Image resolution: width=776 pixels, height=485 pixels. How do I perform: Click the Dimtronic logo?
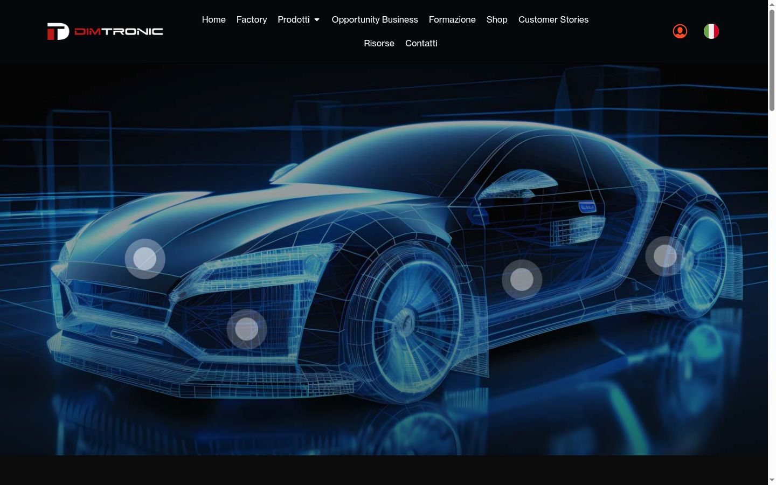point(105,31)
